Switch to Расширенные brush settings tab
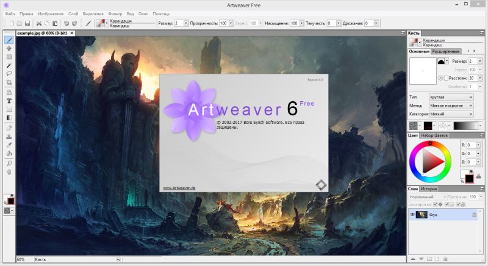488x266 pixels. 446,51
